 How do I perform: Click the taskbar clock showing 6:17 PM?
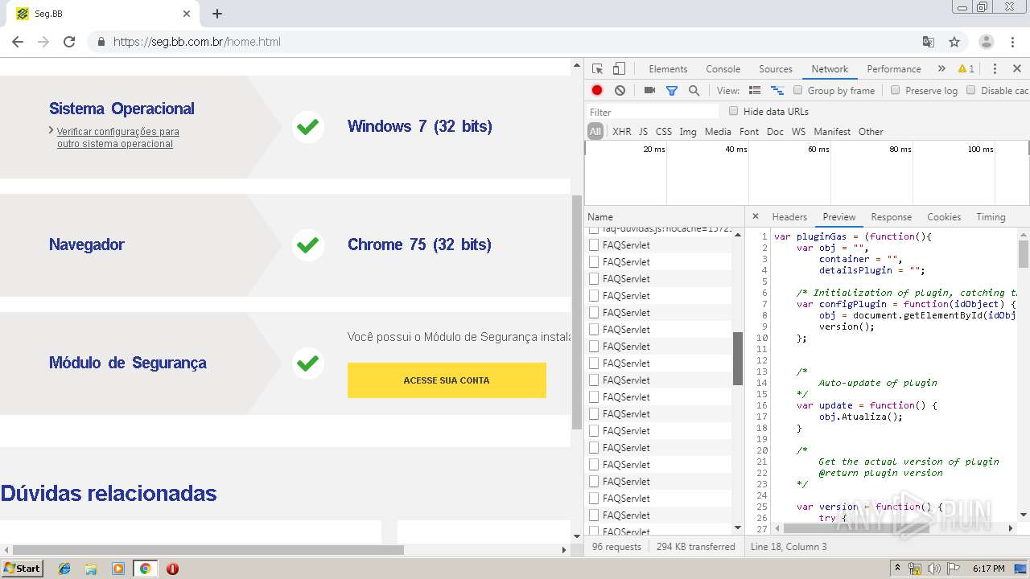[x=988, y=569]
